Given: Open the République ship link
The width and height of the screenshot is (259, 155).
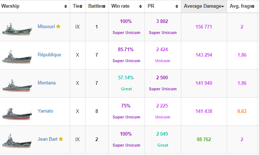Looking at the screenshot, I should tap(49, 55).
